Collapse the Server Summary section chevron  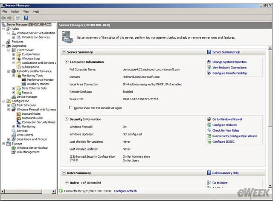[x=64, y=52]
